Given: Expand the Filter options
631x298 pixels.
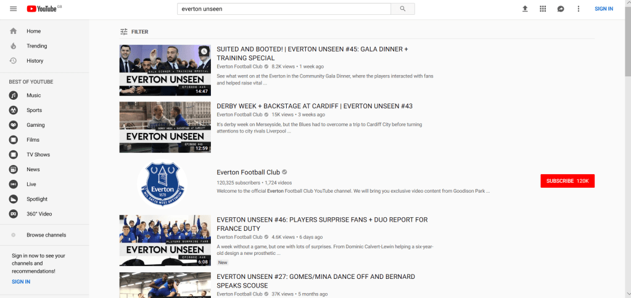Looking at the screenshot, I should click(134, 31).
